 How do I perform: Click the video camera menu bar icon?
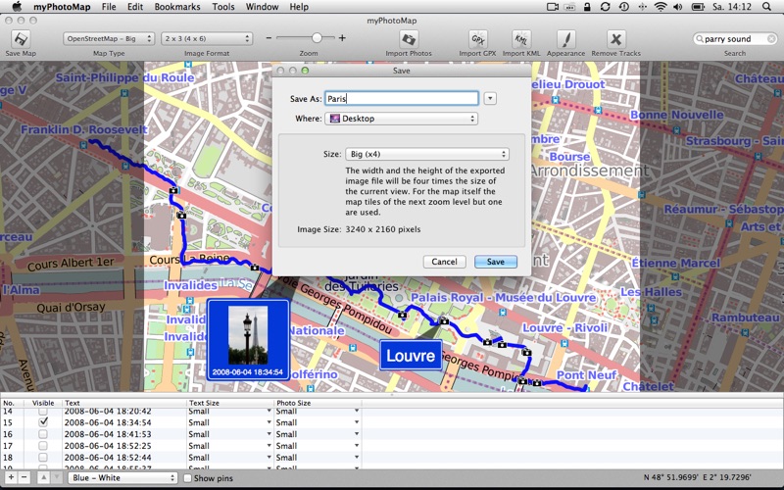[553, 7]
